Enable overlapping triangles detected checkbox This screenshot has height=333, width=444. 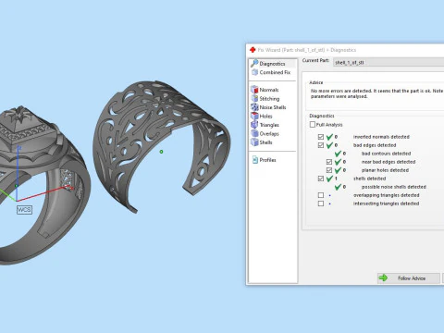tap(321, 195)
